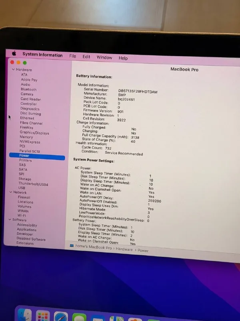Select Parallel SCSI in the sidebar
The width and height of the screenshot is (240, 321).
[x=30, y=151]
